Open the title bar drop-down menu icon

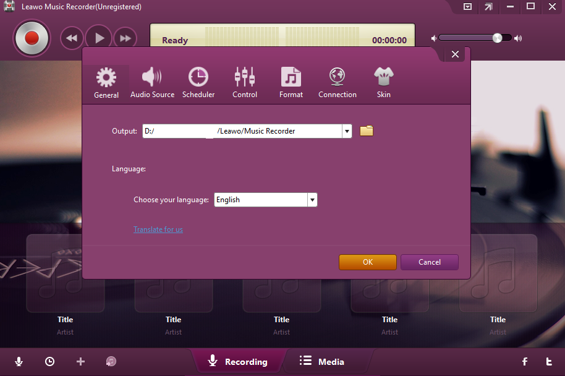467,6
